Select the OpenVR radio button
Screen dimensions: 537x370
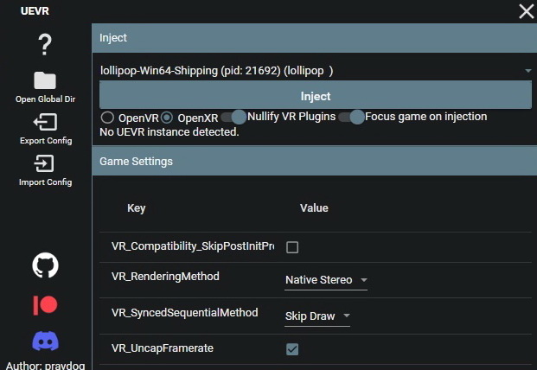pos(107,118)
